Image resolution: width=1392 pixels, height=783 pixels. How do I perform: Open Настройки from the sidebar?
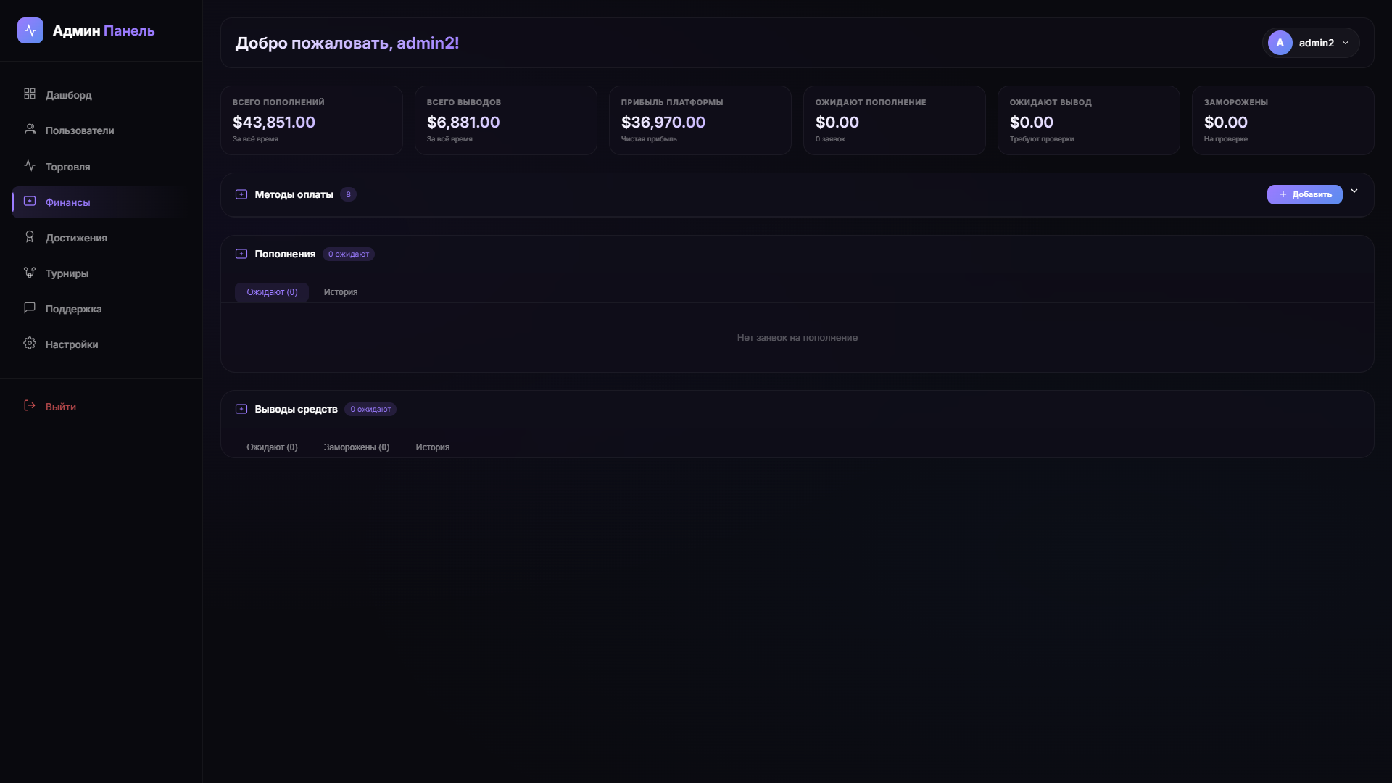[x=101, y=344]
